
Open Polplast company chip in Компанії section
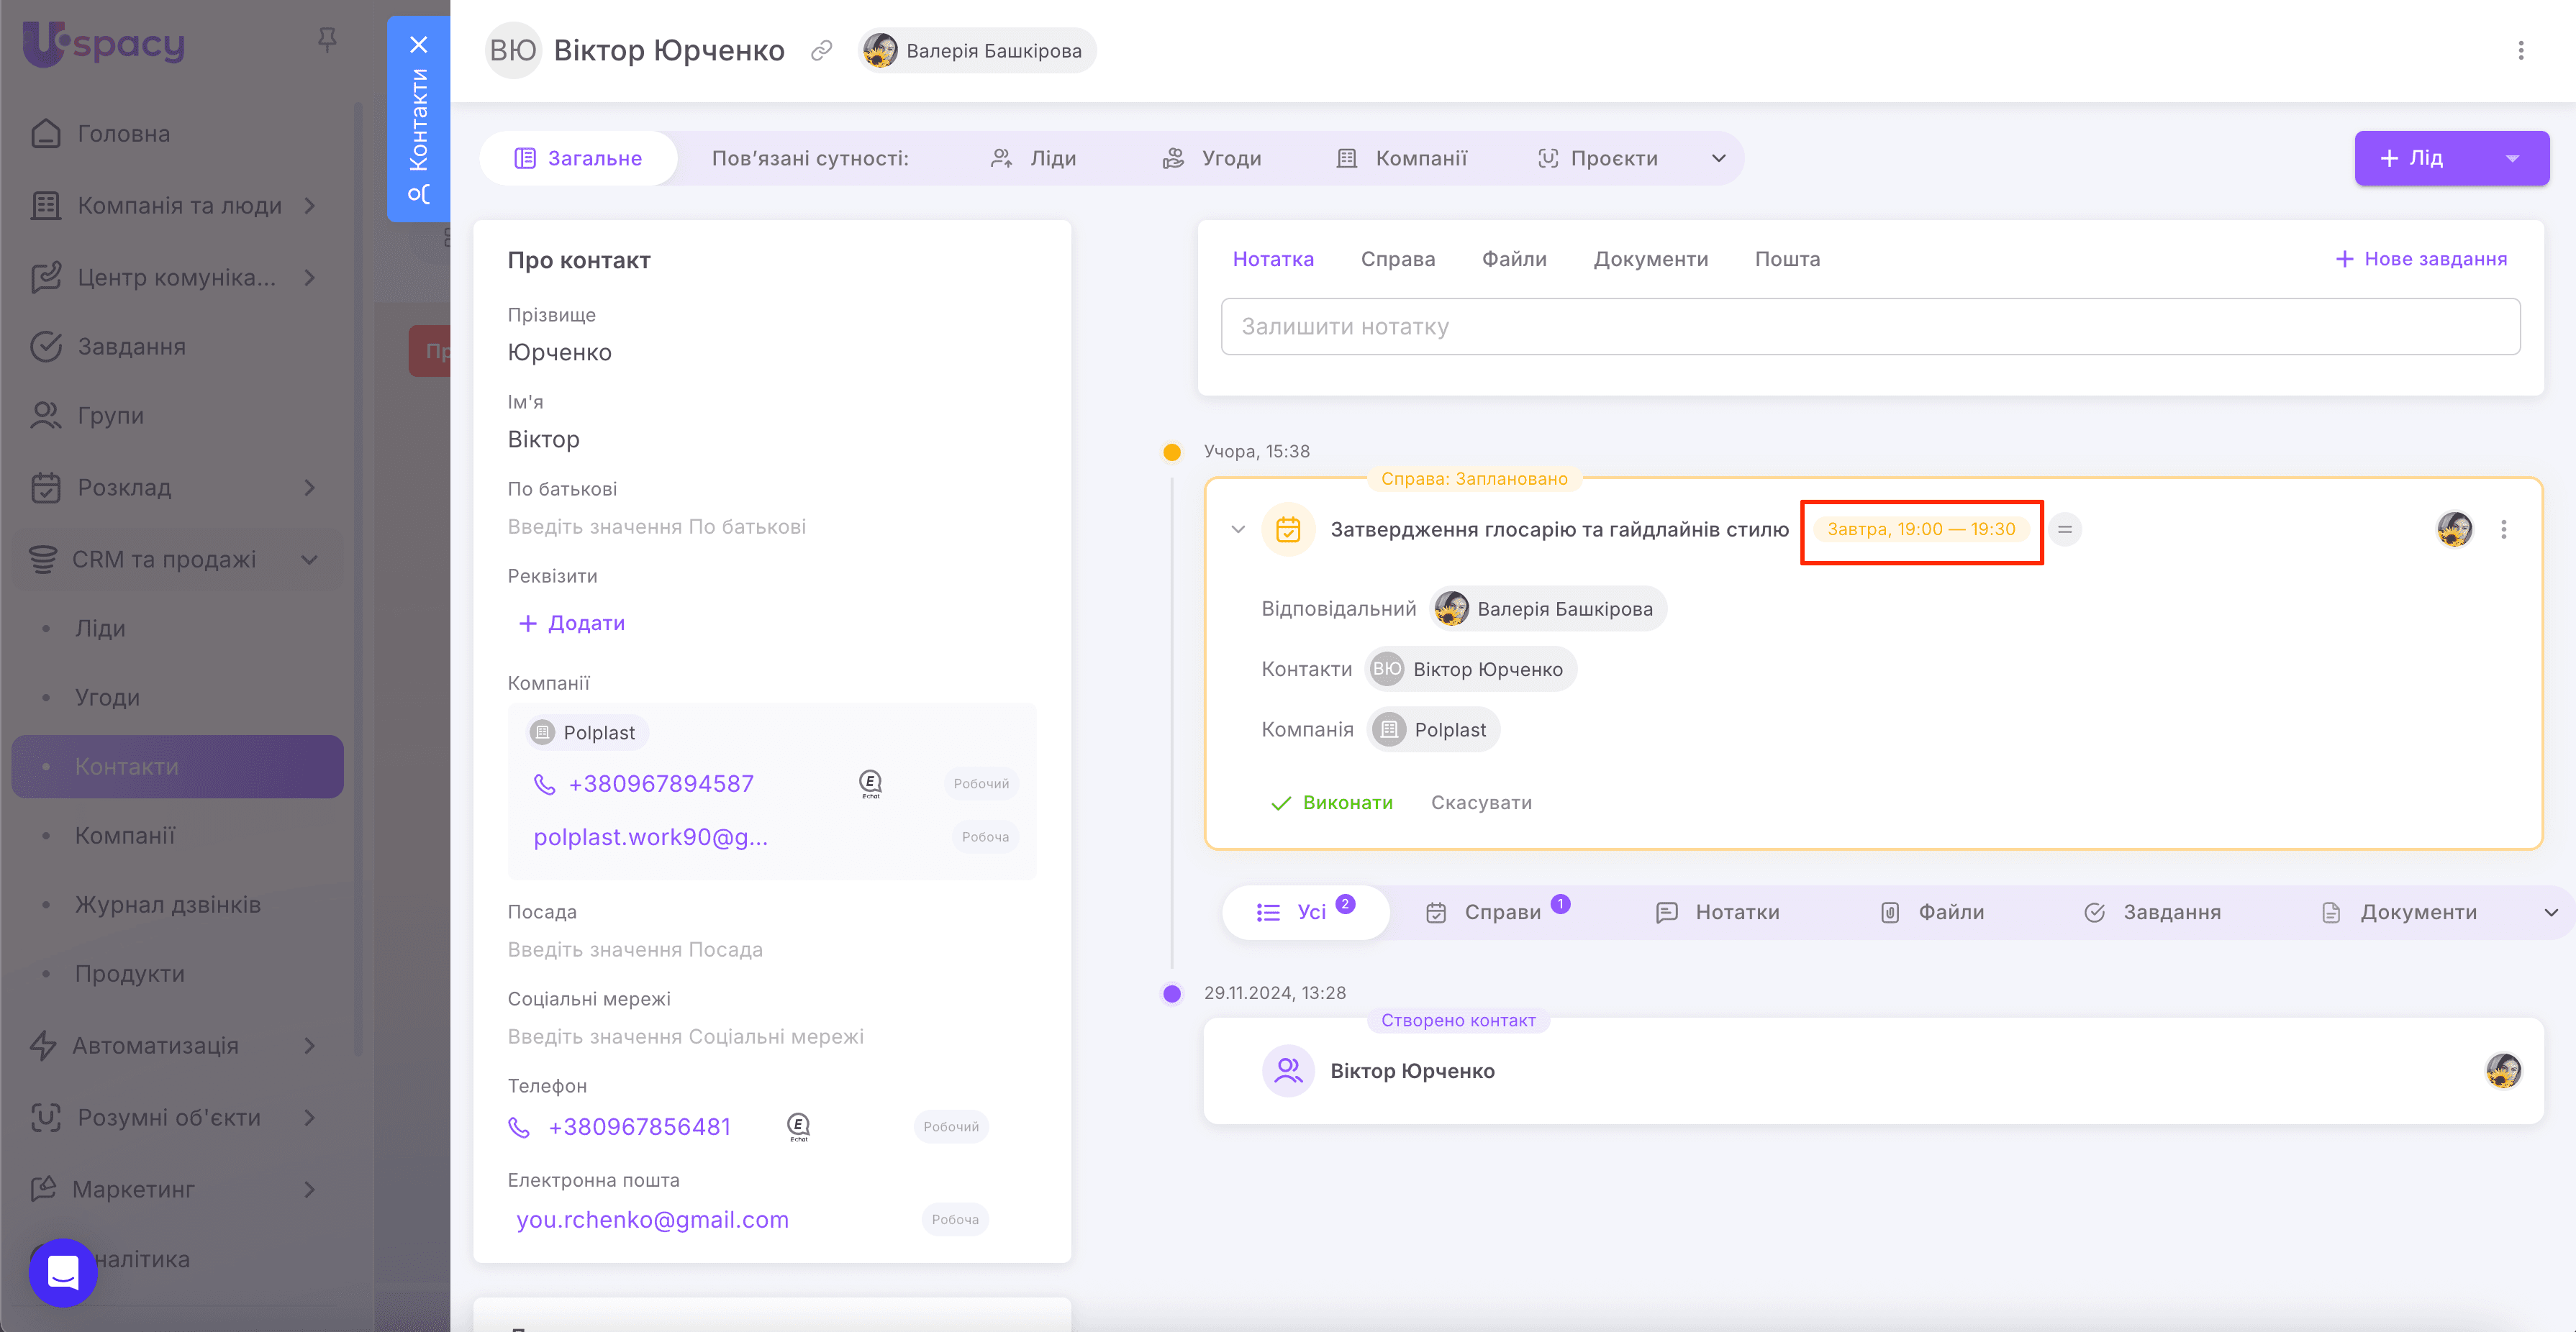pos(587,732)
